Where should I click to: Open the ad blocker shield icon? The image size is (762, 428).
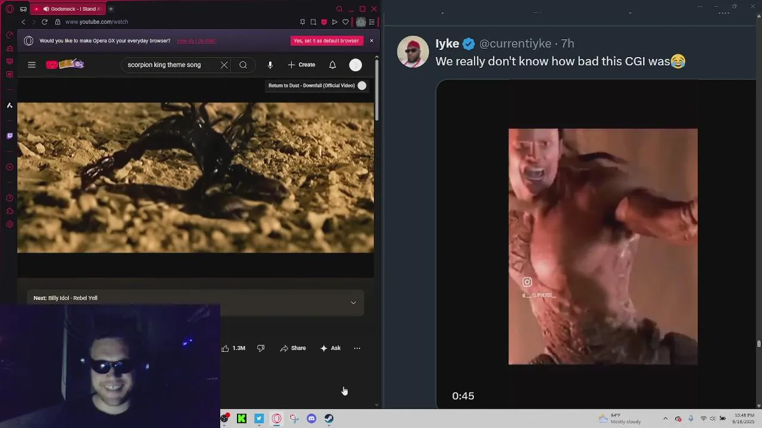[x=324, y=22]
